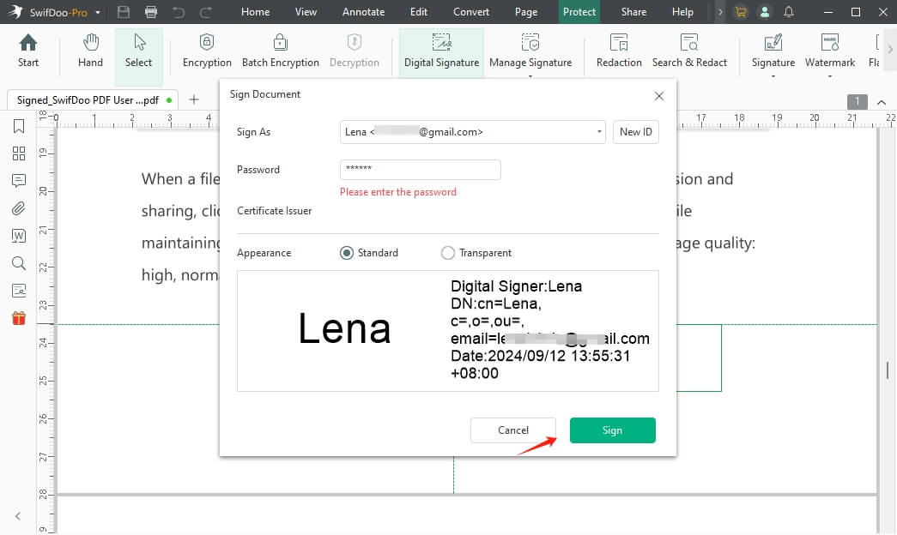Image resolution: width=897 pixels, height=535 pixels.
Task: Click the red gift box icon
Action: pyautogui.click(x=18, y=318)
